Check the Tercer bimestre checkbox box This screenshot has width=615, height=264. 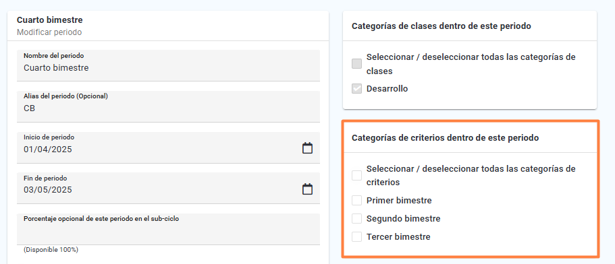point(356,236)
